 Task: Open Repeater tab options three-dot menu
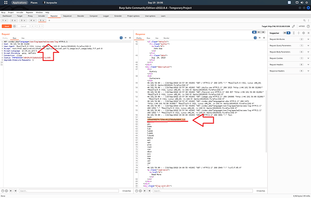[308, 20]
